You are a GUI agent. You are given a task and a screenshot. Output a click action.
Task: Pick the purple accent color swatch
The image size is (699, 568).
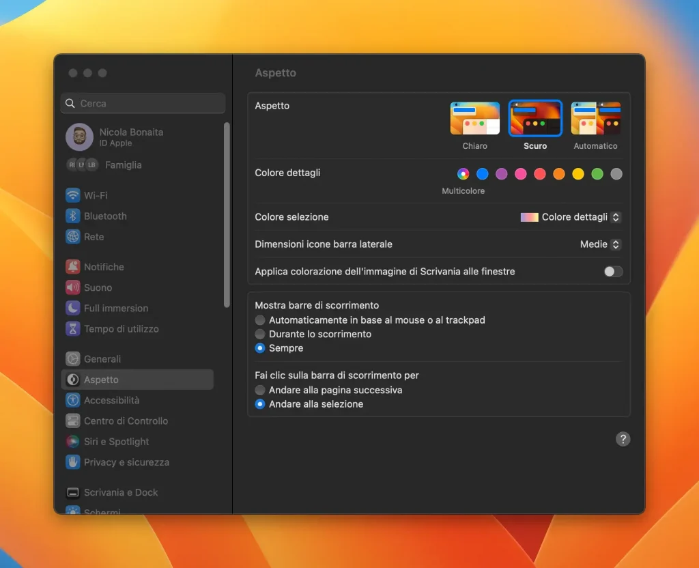[x=502, y=174]
